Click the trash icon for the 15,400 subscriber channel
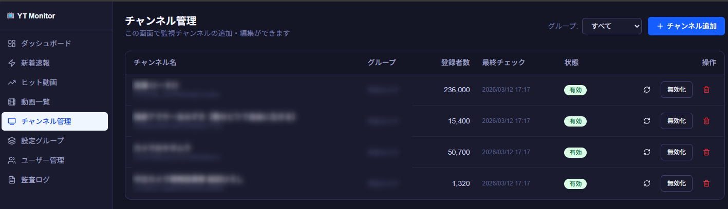The height and width of the screenshot is (209, 728). click(706, 121)
